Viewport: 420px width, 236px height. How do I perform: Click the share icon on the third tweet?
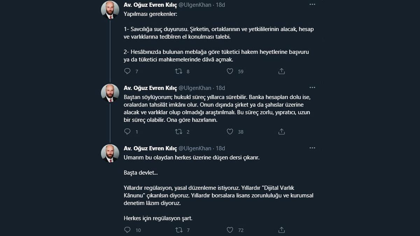point(281,230)
